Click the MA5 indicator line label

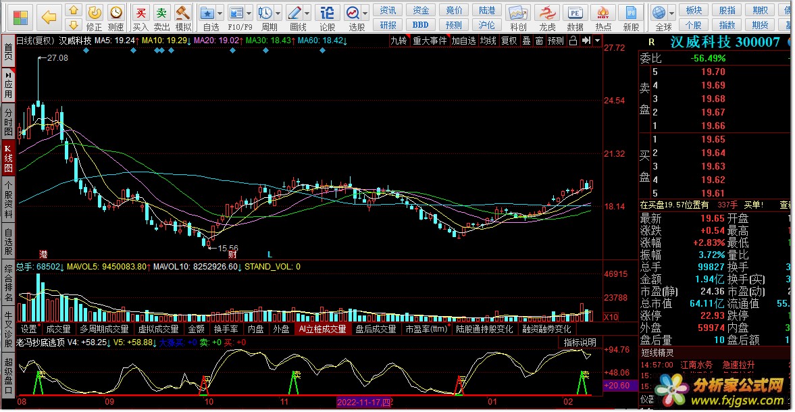tap(117, 41)
